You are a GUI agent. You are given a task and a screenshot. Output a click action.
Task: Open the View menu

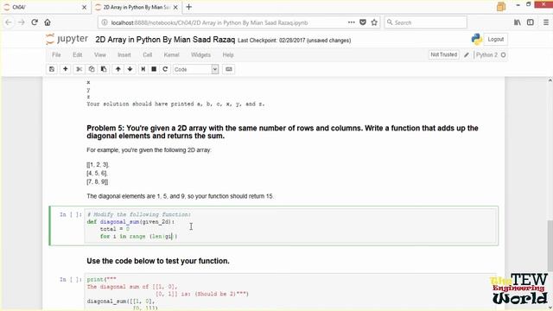100,55
